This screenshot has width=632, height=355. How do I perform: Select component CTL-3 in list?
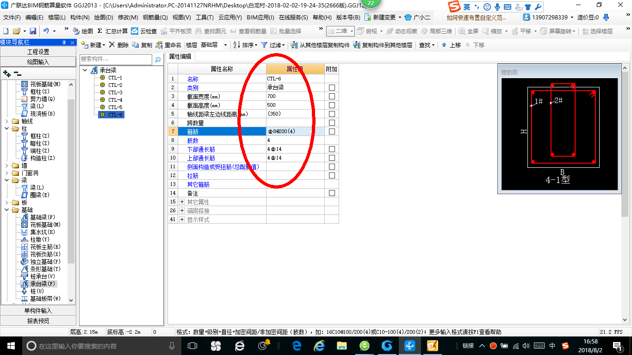(x=115, y=92)
